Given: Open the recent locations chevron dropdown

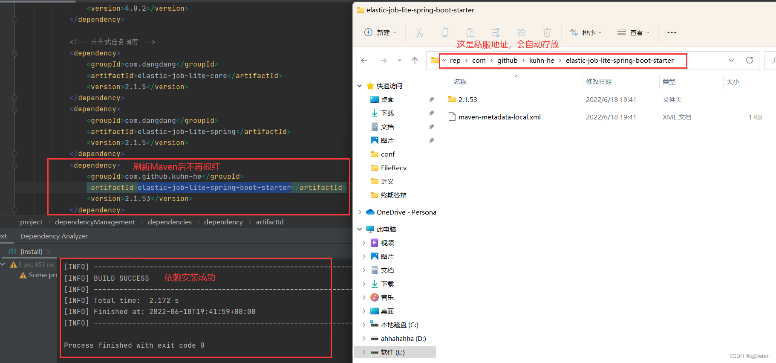Looking at the screenshot, I should pos(399,61).
